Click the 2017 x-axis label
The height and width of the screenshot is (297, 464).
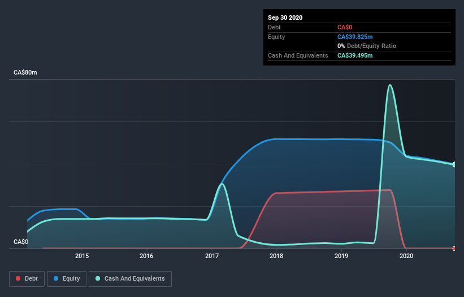coord(212,256)
